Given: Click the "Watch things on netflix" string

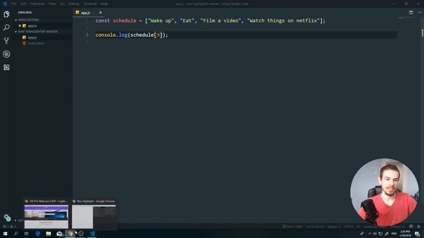Looking at the screenshot, I should (283, 20).
